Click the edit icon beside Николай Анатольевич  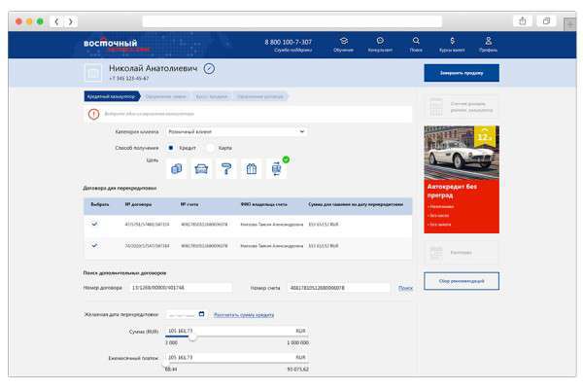(210, 67)
